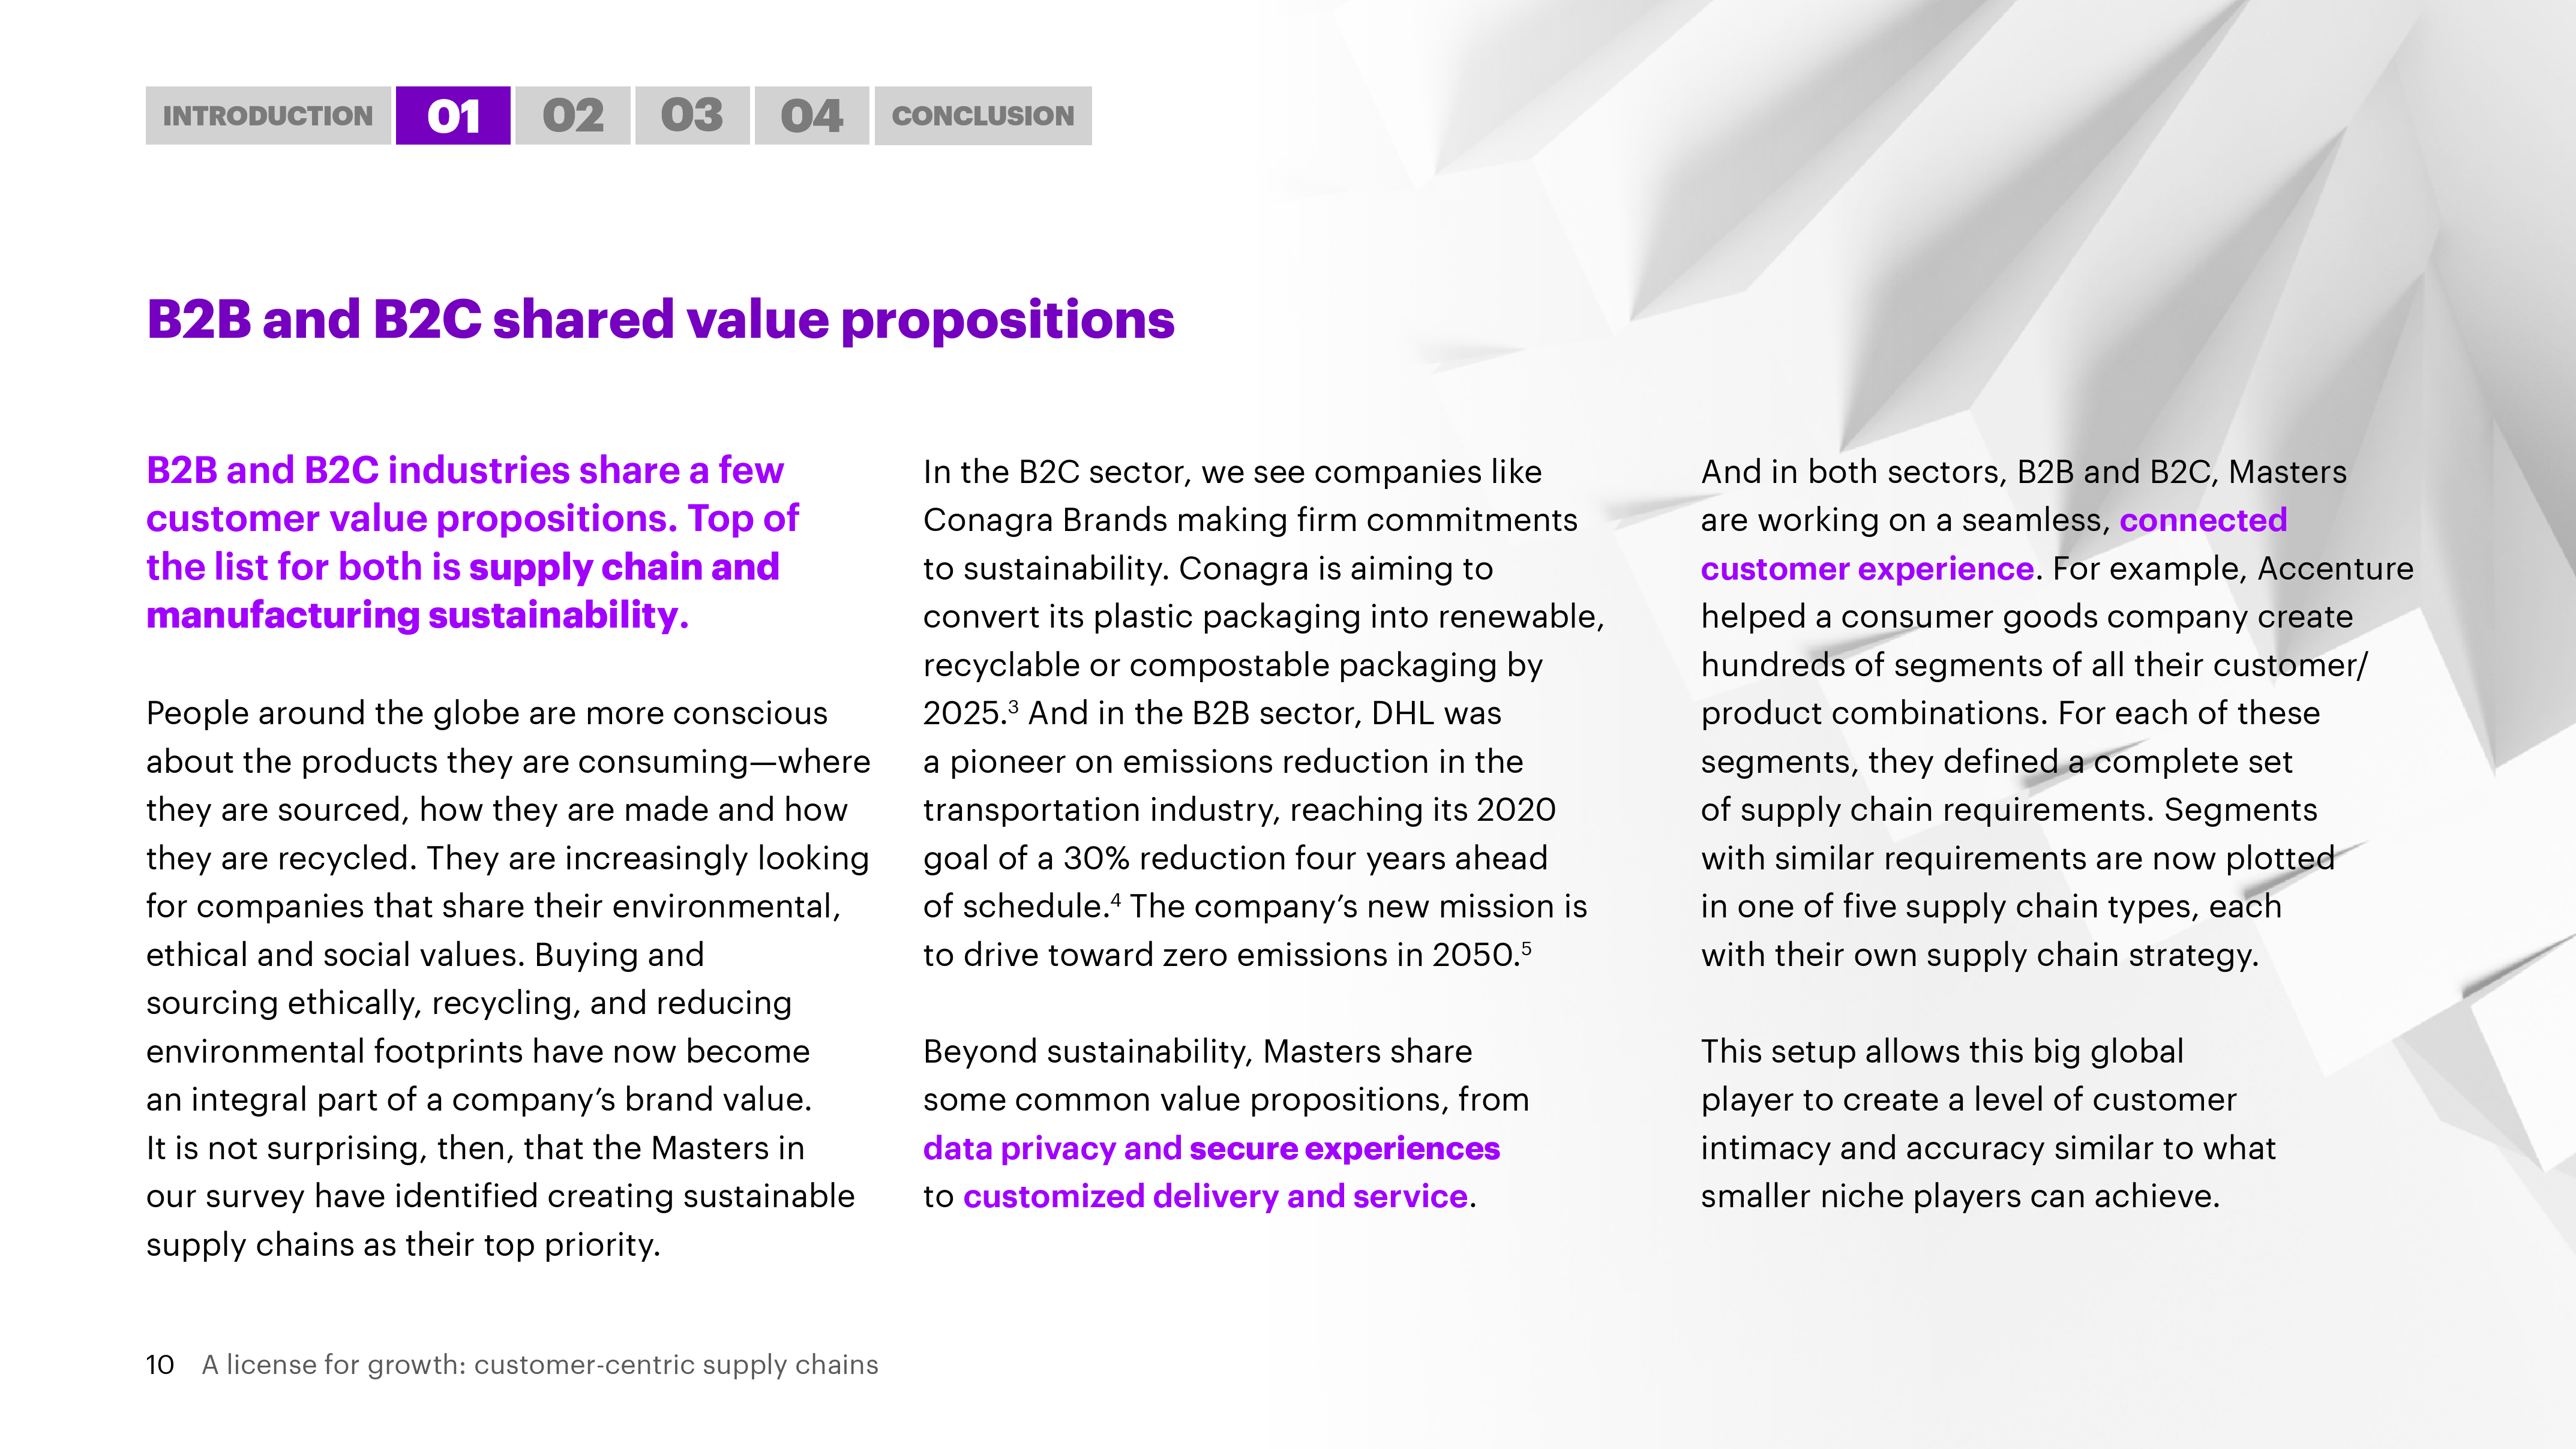
Task: Open chapter 03 in navigation bar
Action: pyautogui.click(x=692, y=116)
